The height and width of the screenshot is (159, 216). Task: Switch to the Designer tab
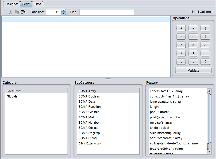[12, 4]
